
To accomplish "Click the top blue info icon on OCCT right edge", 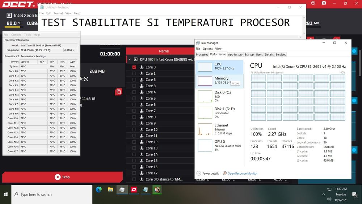I will (354, 51).
